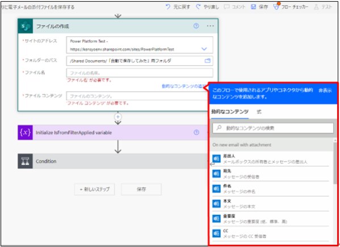
Task: Select the 動的なコンテンツ tab
Action: tap(230, 112)
